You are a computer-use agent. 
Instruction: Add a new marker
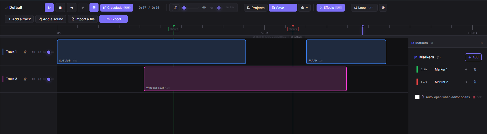tap(473, 57)
